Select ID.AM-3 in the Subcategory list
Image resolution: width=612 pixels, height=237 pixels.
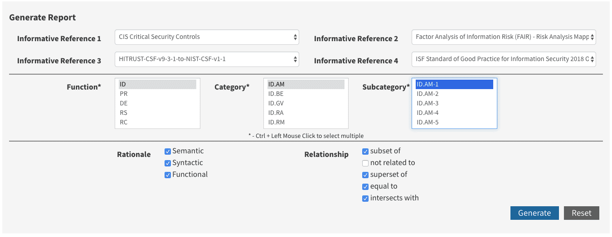(454, 103)
